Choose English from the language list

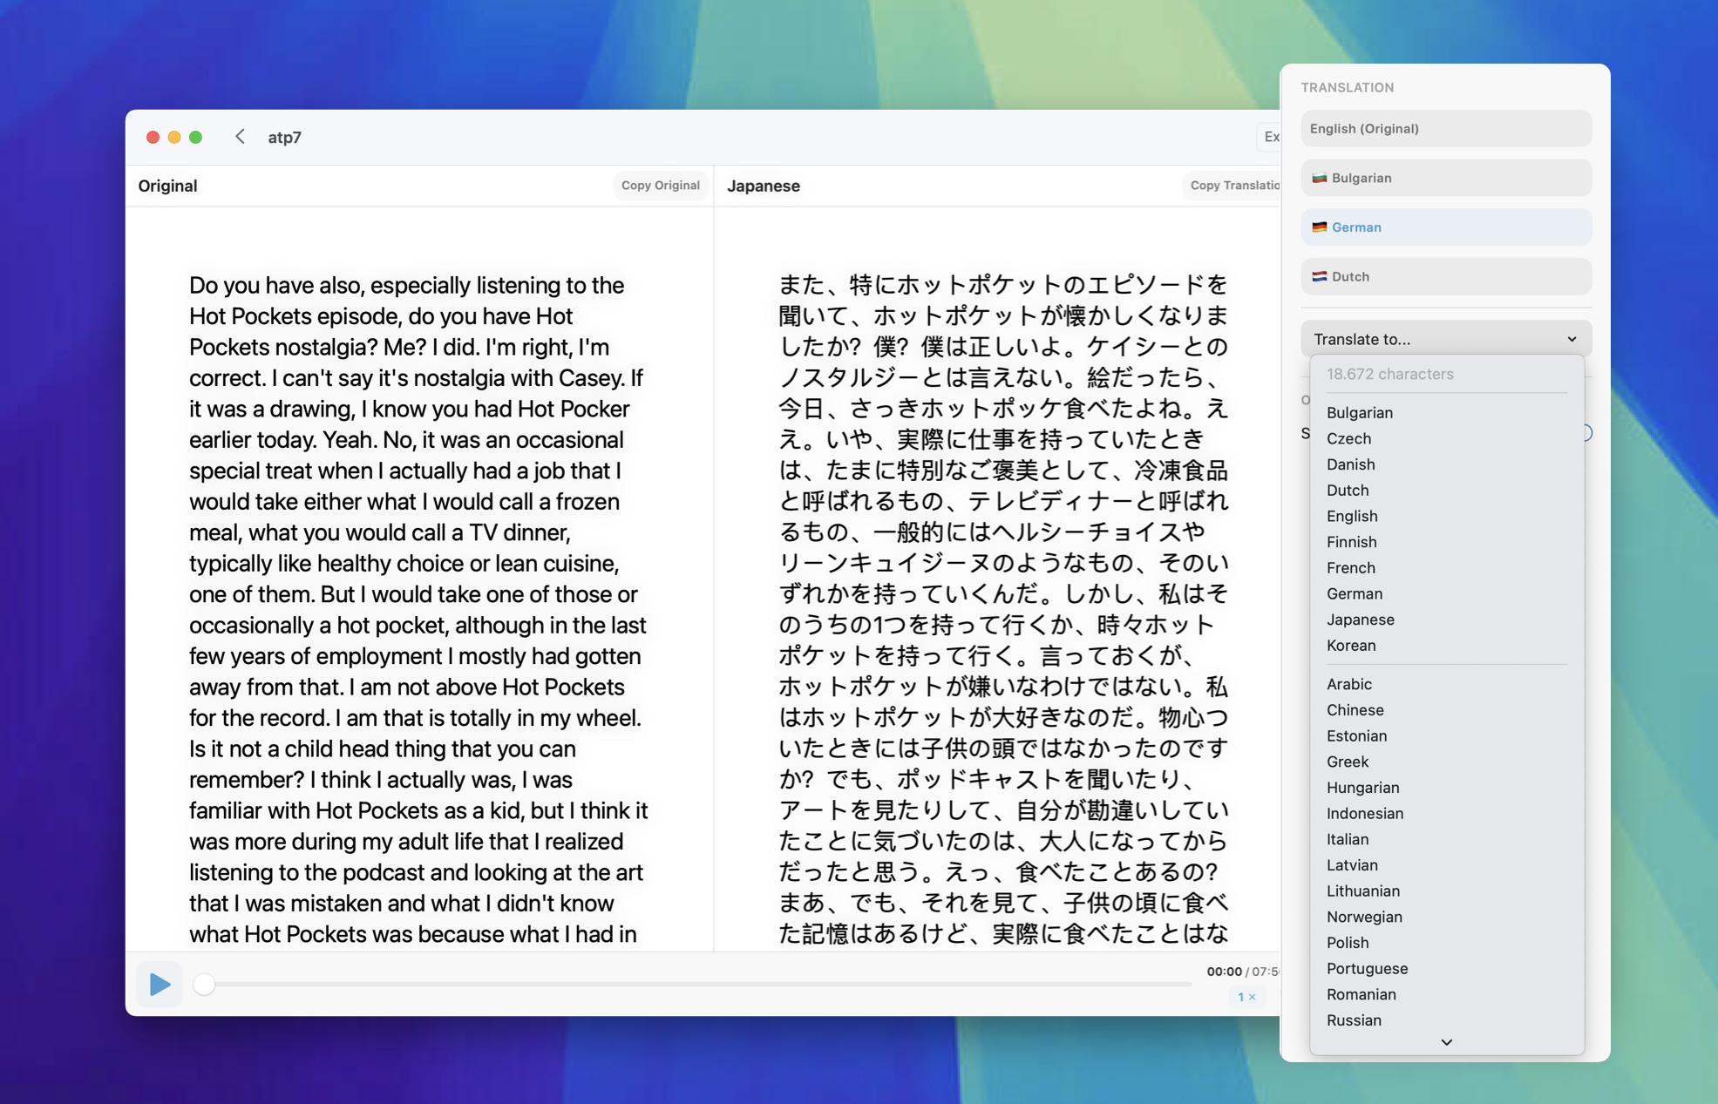(x=1446, y=516)
